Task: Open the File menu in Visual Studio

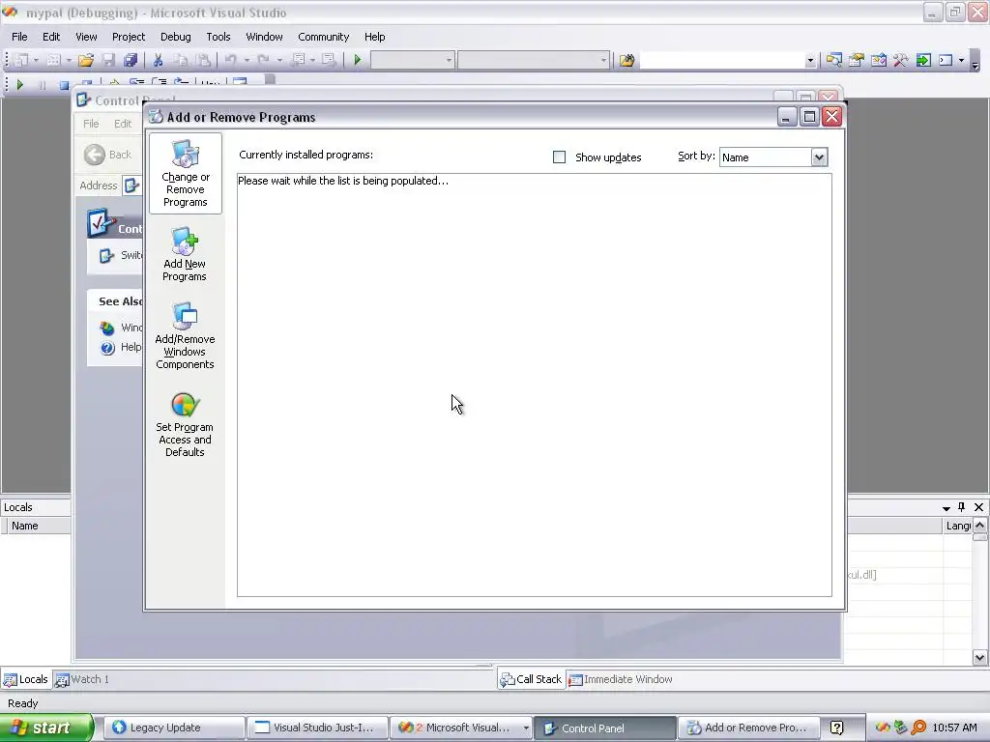Action: pyautogui.click(x=19, y=37)
